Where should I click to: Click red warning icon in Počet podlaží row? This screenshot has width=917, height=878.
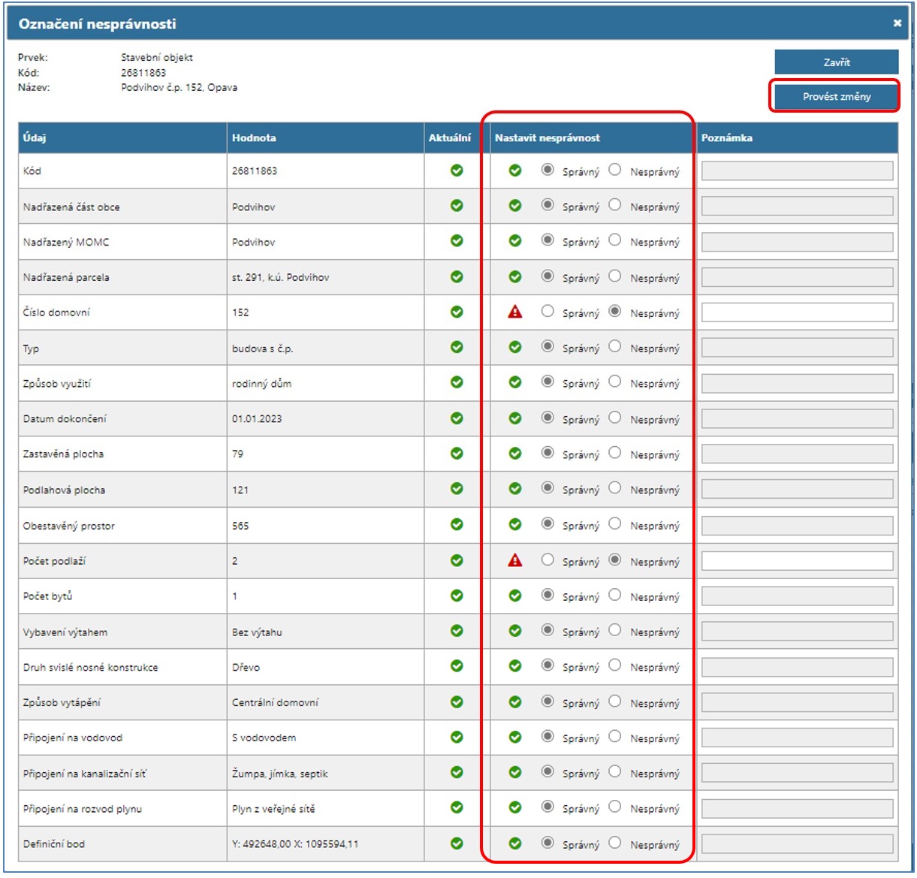[514, 560]
